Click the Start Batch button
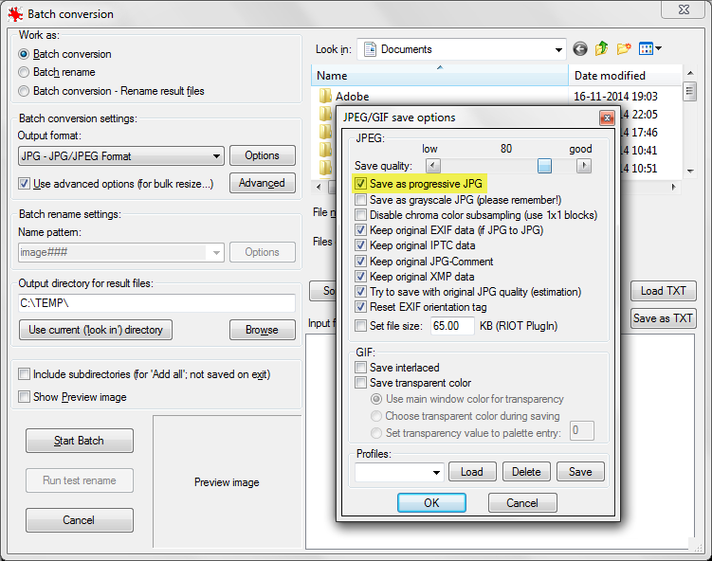This screenshot has width=712, height=561. point(79,441)
